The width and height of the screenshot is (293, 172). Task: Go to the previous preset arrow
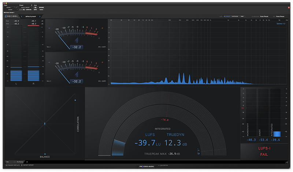pyautogui.click(x=21, y=16)
